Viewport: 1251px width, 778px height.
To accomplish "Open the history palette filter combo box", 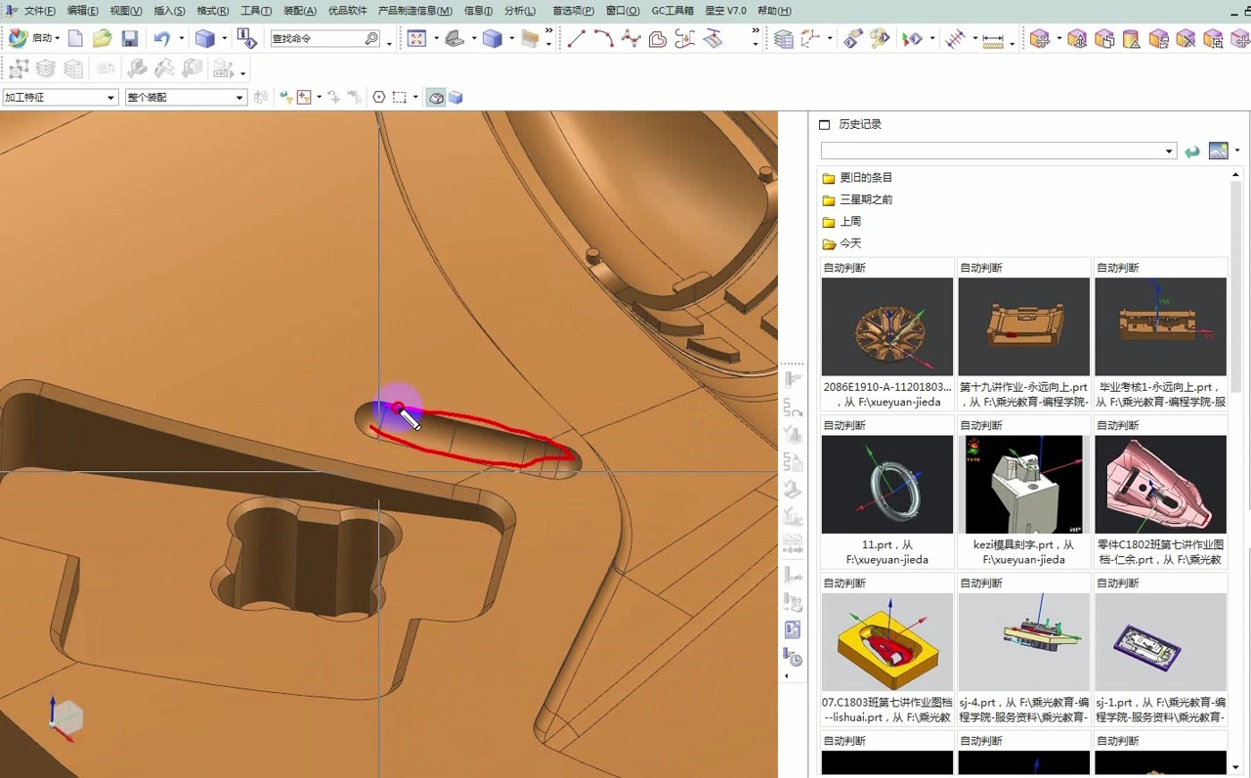I will [998, 151].
